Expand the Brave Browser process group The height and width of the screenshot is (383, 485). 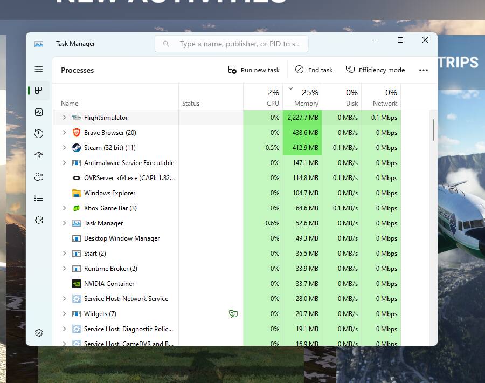(64, 133)
